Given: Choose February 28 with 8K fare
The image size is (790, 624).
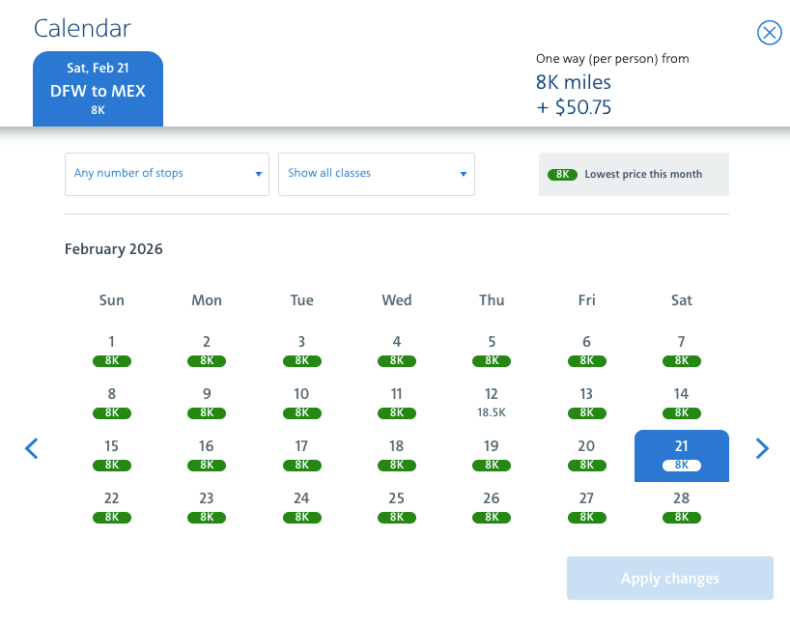Looking at the screenshot, I should point(681,508).
